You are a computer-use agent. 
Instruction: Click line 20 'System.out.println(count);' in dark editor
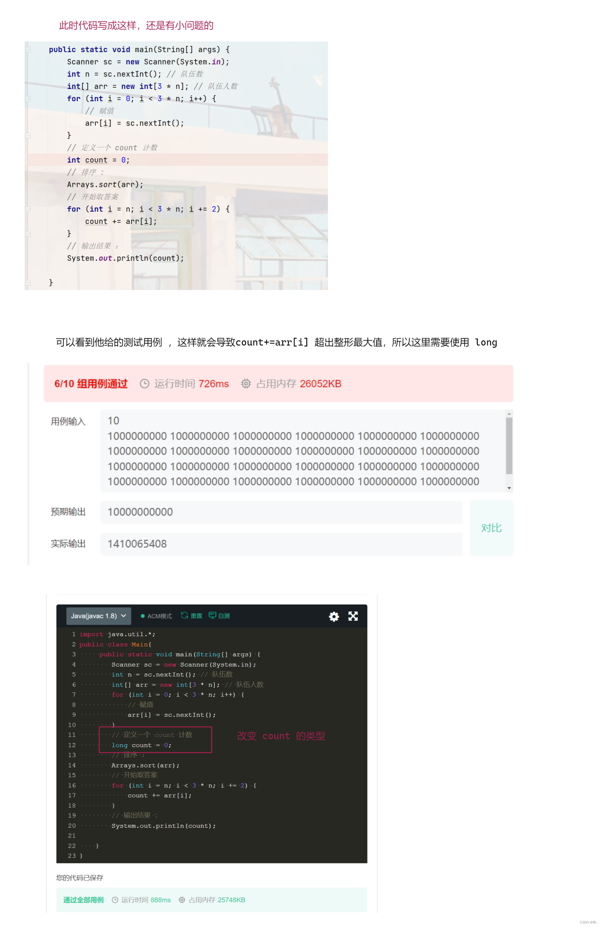pyautogui.click(x=164, y=826)
